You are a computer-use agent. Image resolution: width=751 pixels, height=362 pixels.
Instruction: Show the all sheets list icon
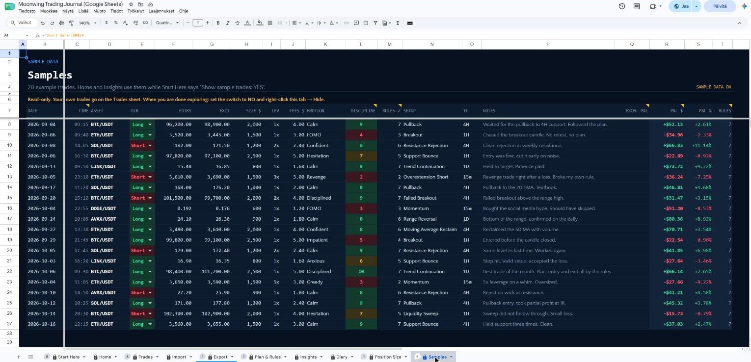point(30,357)
